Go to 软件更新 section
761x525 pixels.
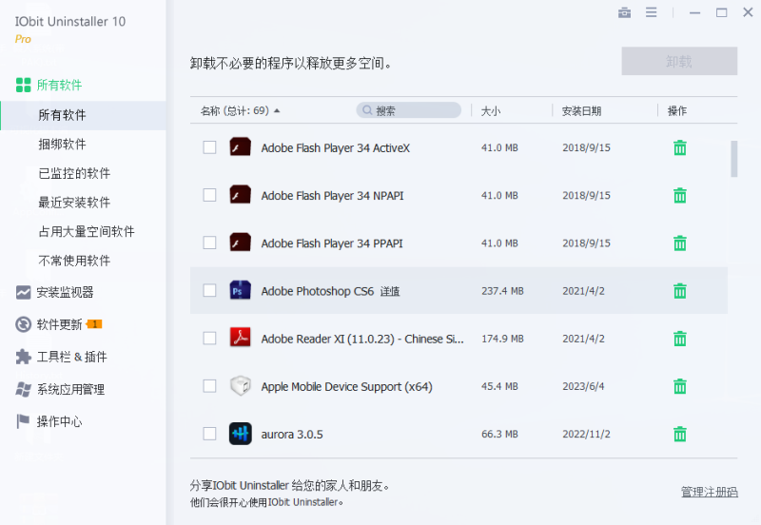pyautogui.click(x=59, y=324)
